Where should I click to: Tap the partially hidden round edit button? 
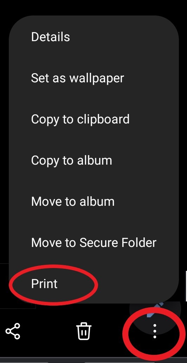(x=155, y=310)
